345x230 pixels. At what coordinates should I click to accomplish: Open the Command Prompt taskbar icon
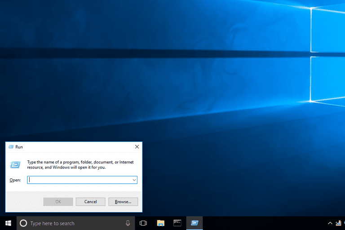coord(177,223)
